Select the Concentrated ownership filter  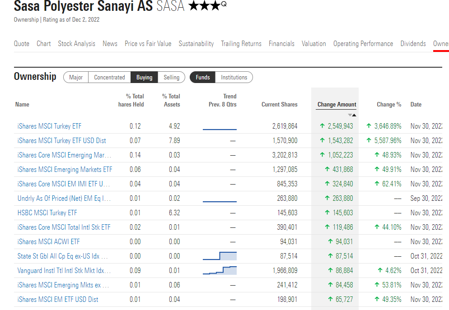click(109, 77)
